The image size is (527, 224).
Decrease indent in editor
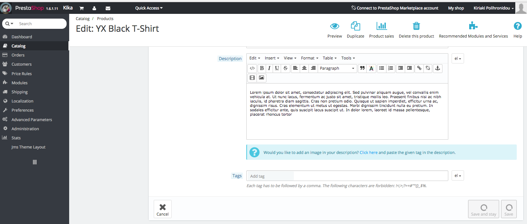(401, 68)
